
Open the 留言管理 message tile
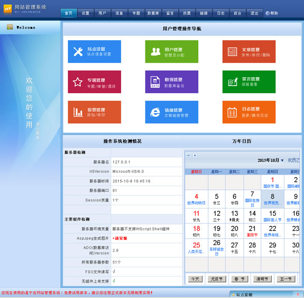click(x=249, y=82)
